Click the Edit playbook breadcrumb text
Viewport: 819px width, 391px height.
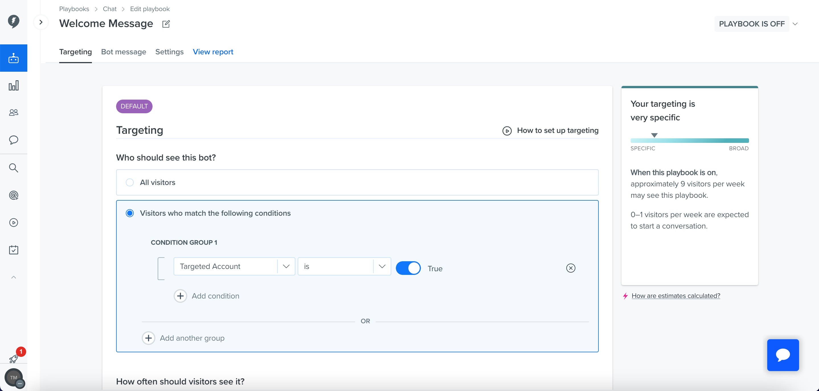coord(150,9)
